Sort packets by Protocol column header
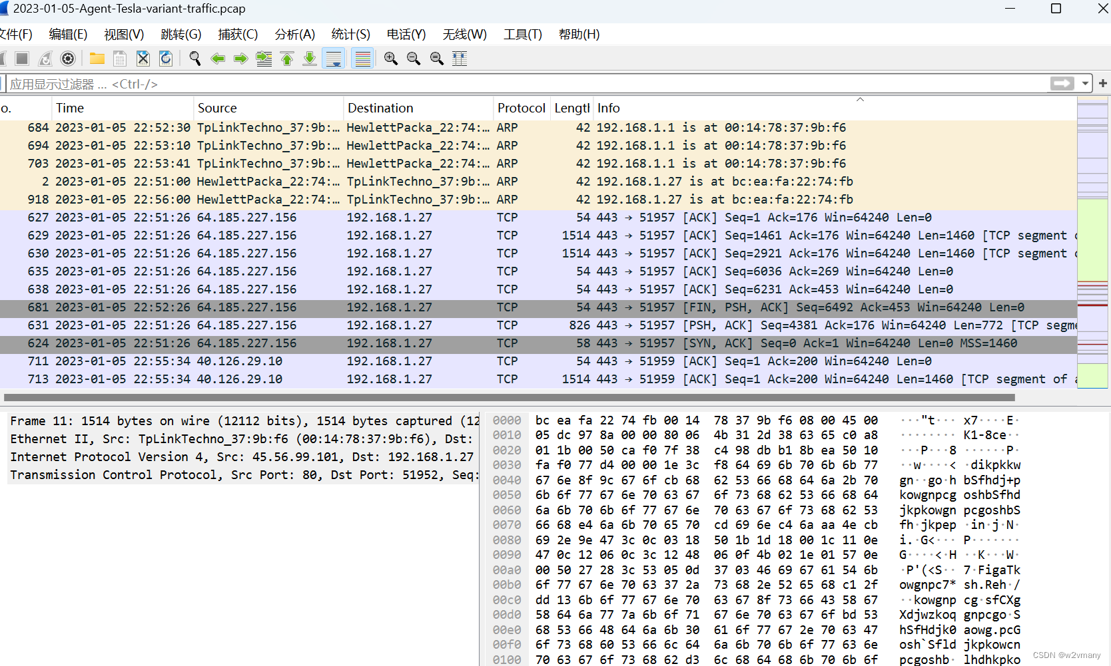The width and height of the screenshot is (1111, 666). point(522,108)
